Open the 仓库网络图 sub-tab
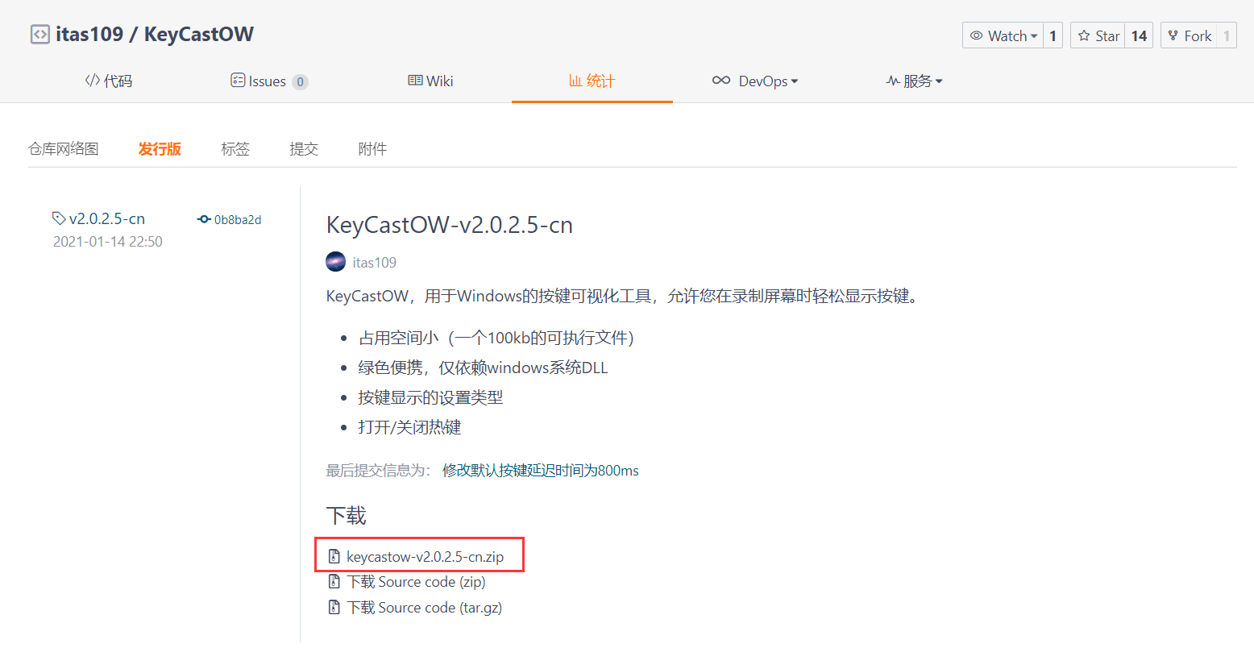 tap(64, 148)
